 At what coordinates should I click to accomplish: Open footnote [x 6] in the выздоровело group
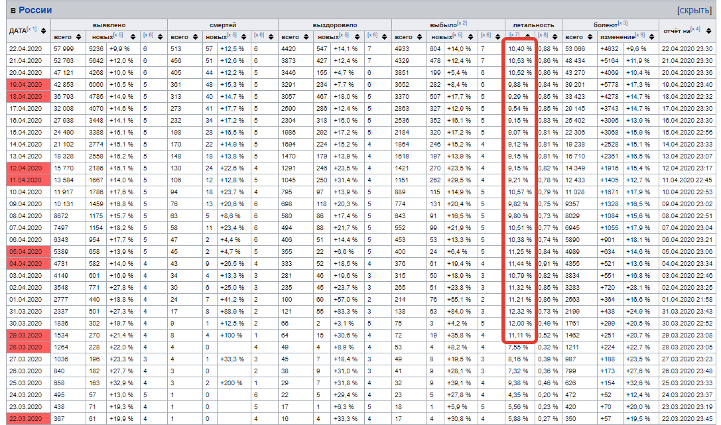(372, 35)
